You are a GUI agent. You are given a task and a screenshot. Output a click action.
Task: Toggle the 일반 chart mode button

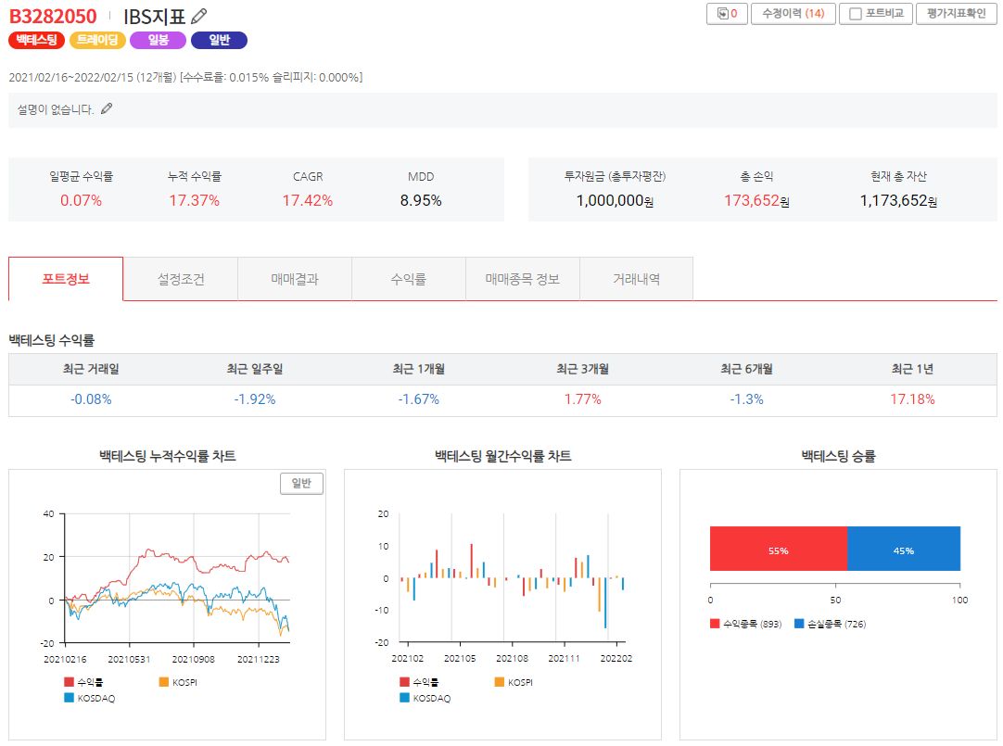[301, 483]
